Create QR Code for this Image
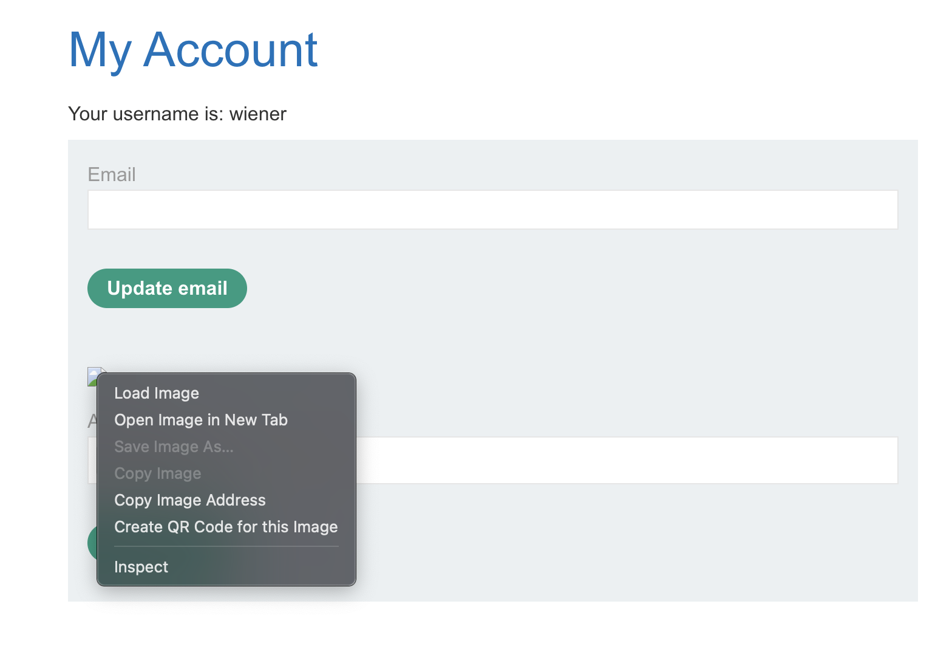Image resolution: width=952 pixels, height=649 pixels. tap(226, 527)
